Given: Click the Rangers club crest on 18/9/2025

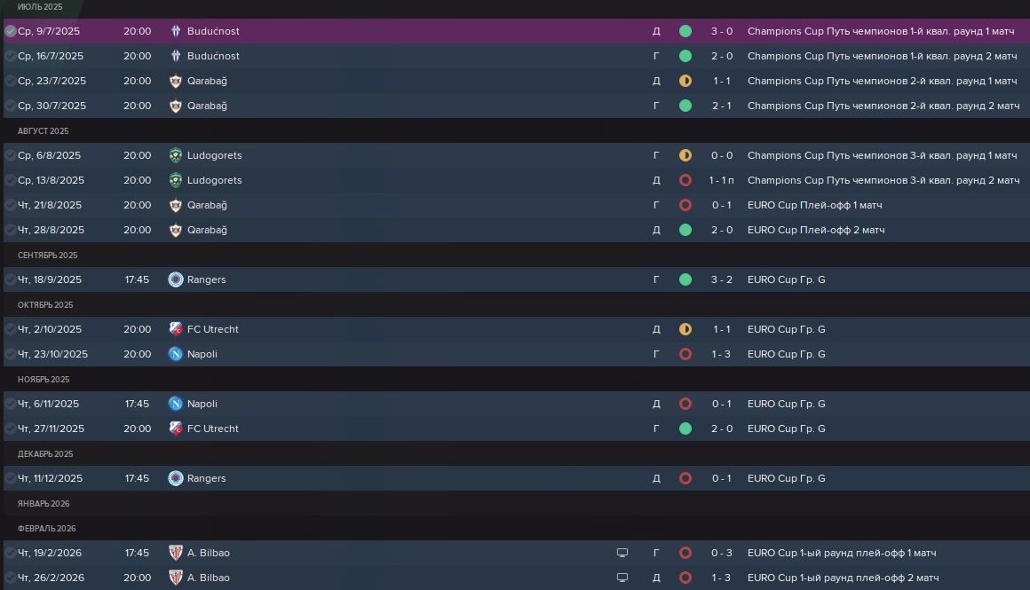Looking at the screenshot, I should click(176, 279).
